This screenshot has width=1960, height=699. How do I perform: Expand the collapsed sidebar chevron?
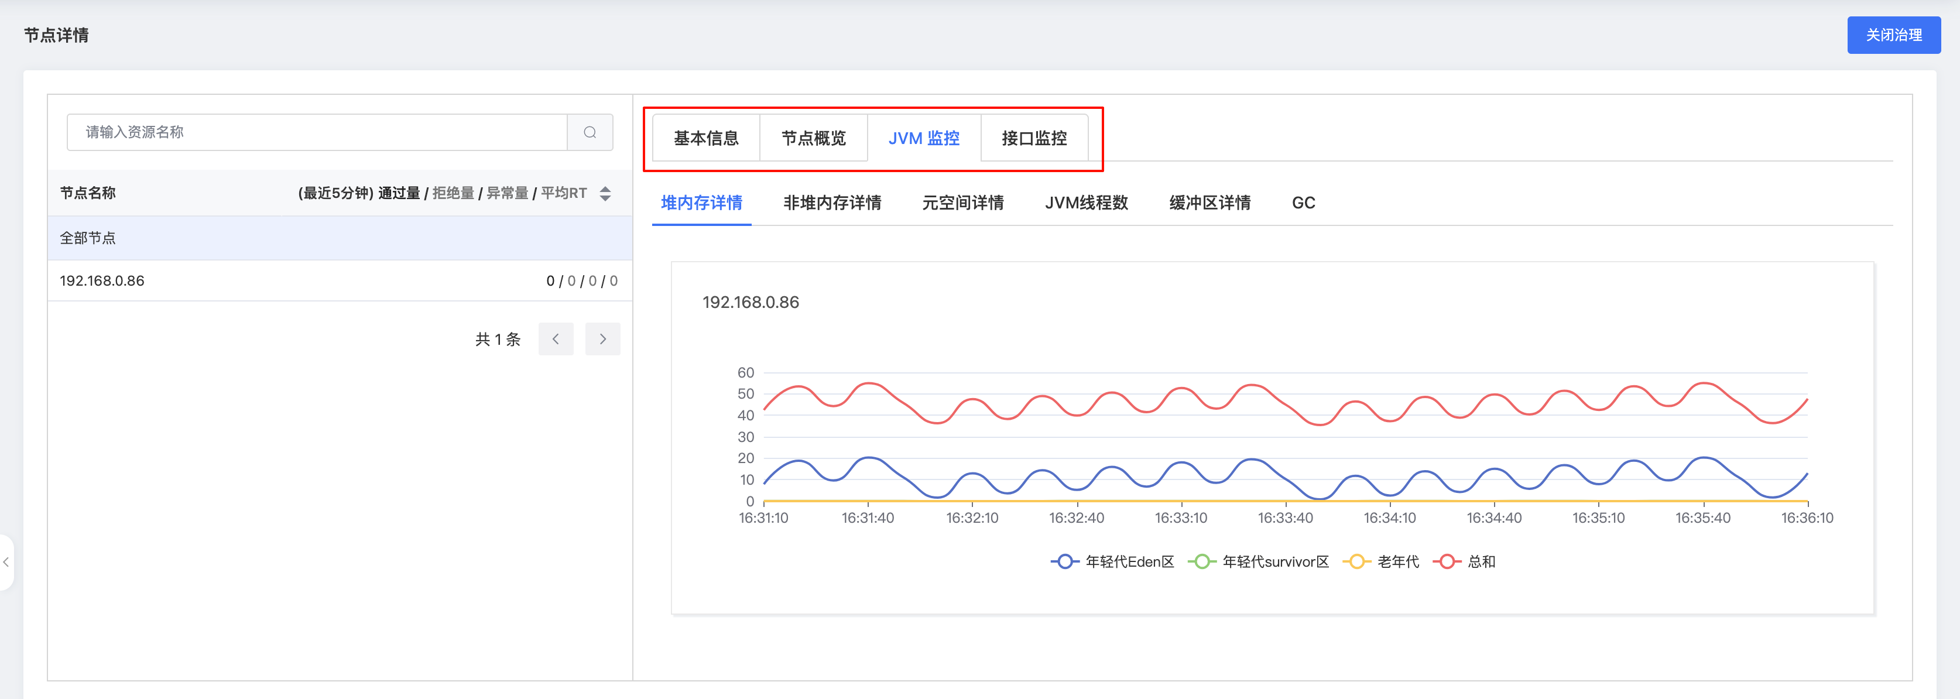click(x=6, y=562)
